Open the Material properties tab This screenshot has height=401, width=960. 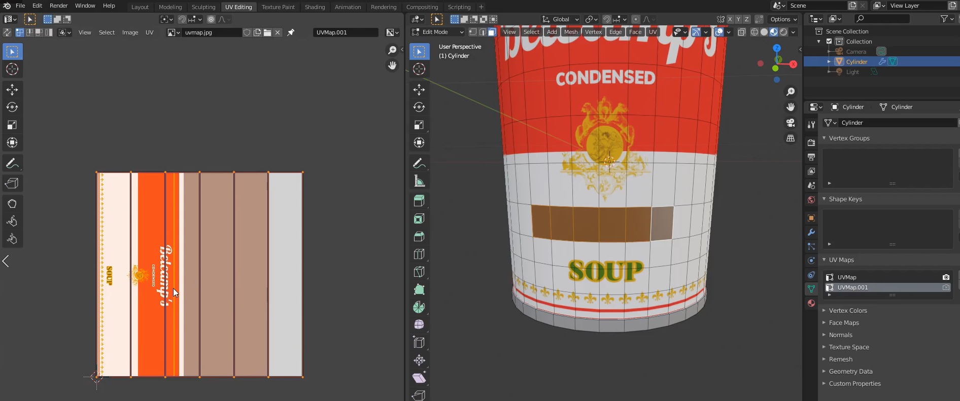point(811,303)
